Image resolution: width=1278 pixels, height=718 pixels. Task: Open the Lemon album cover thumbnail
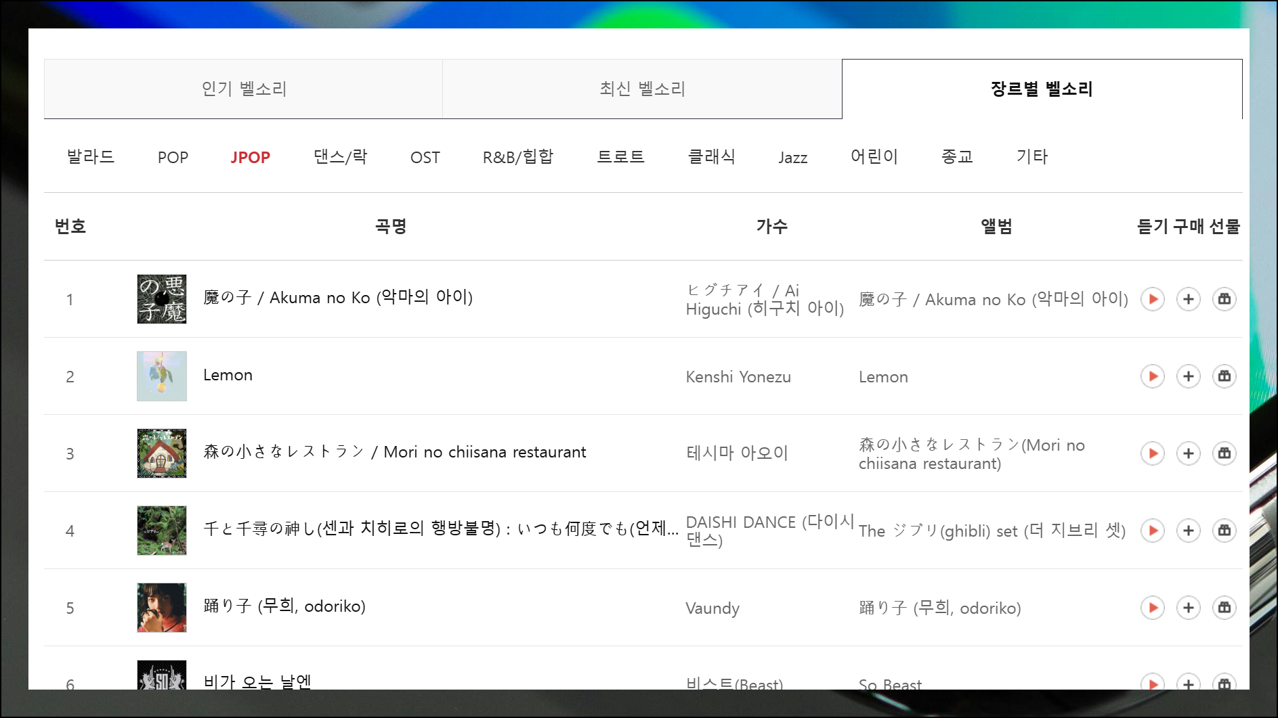pyautogui.click(x=162, y=376)
